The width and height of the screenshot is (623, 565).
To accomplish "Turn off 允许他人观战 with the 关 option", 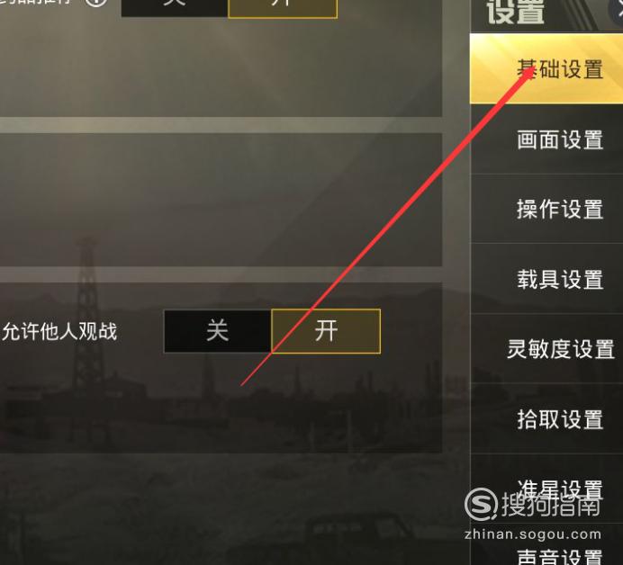I will click(218, 331).
